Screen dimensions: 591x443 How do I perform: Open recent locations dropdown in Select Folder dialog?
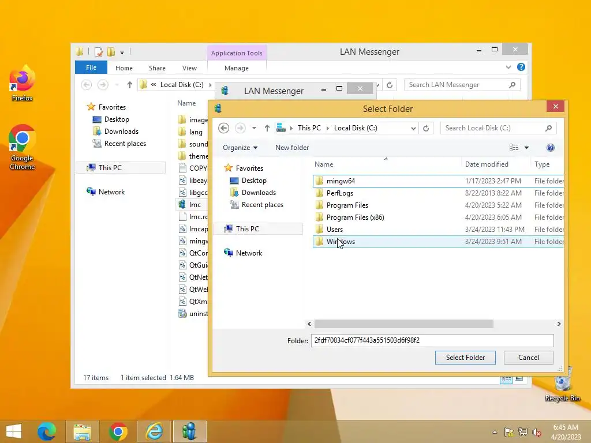(x=254, y=128)
